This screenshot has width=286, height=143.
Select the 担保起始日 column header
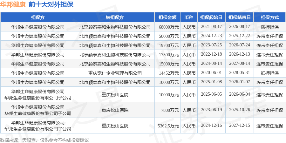coord(211,17)
